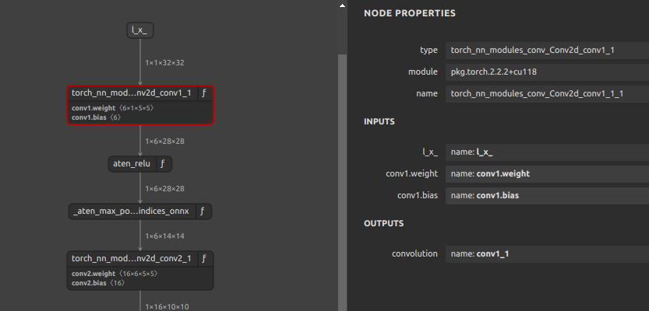Viewport: 649px width, 311px height.
Task: Expand the conv1.bias input entry
Action: (547, 196)
